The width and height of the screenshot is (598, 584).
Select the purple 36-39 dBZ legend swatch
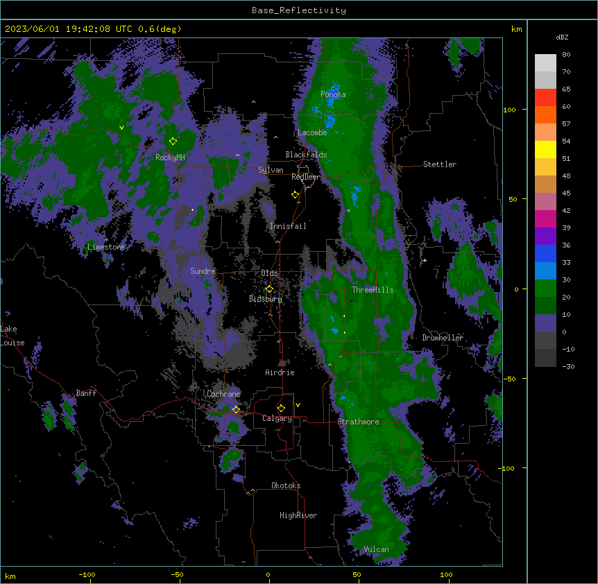(x=545, y=237)
